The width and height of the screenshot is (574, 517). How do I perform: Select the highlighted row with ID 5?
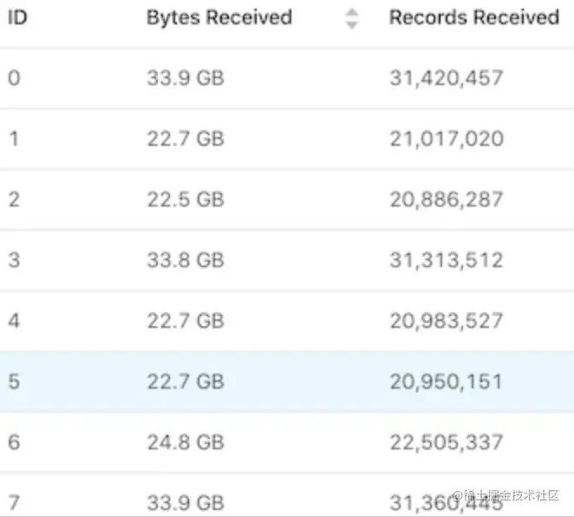pyautogui.click(x=287, y=382)
